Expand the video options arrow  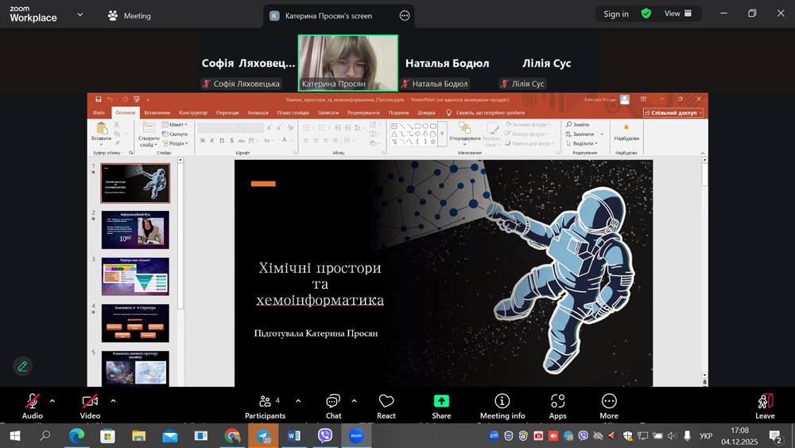(113, 401)
